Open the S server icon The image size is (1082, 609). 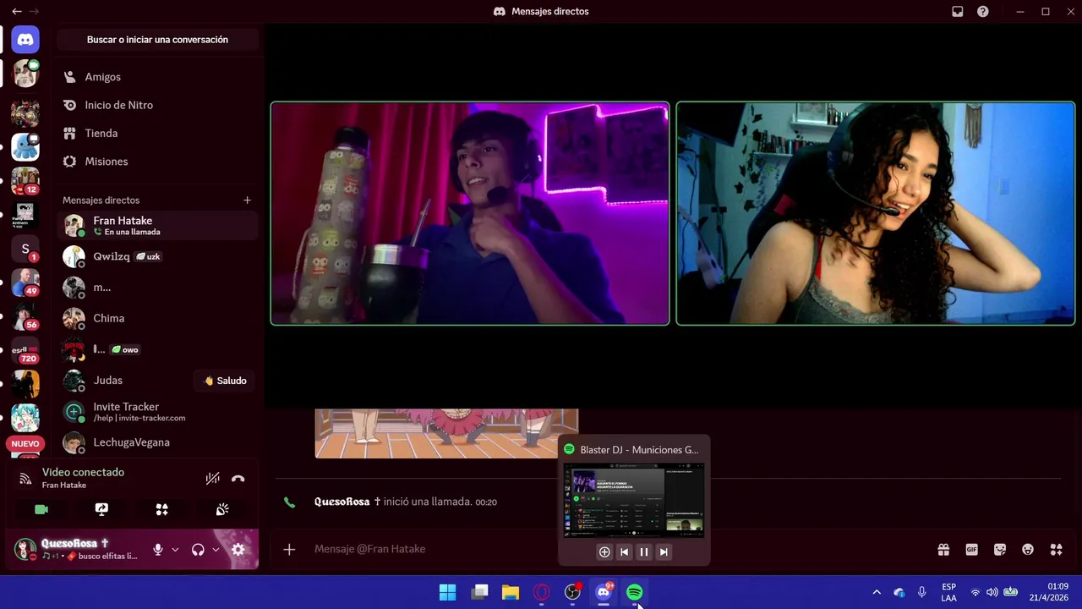click(25, 249)
